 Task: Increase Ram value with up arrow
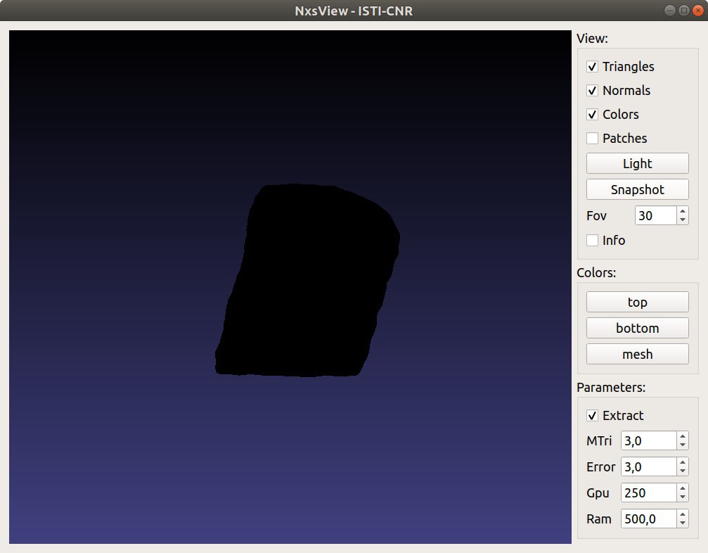pos(683,514)
